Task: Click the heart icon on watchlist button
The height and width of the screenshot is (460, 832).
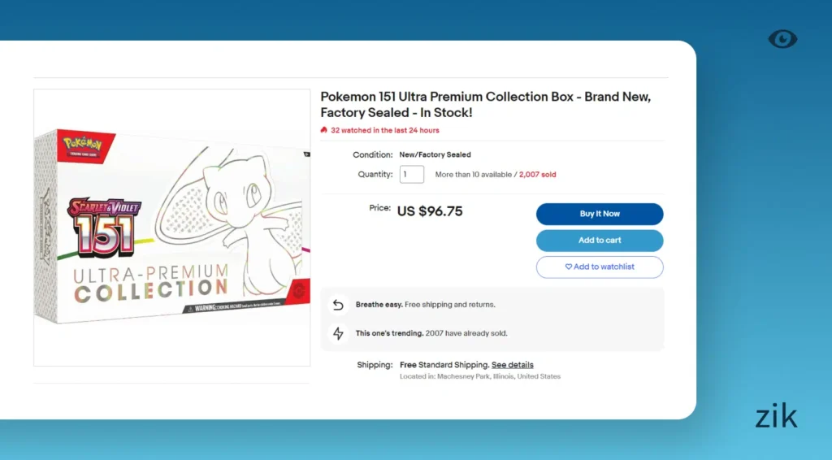Action: (569, 267)
